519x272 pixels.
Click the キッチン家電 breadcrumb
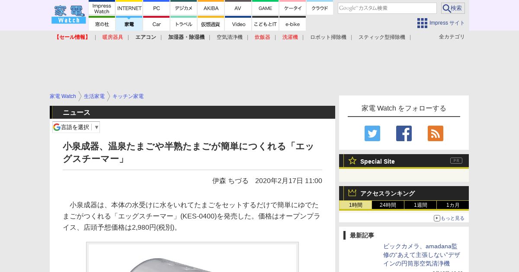[x=128, y=96]
